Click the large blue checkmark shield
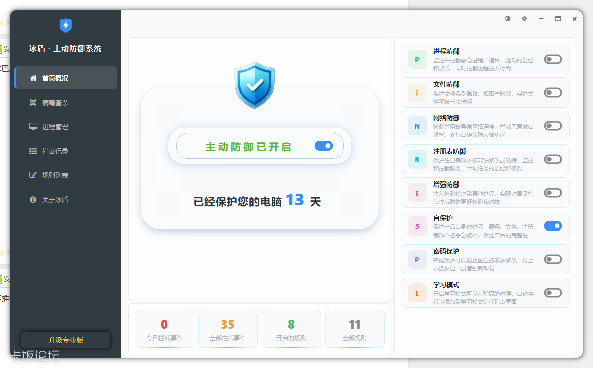The image size is (593, 368). click(x=255, y=85)
